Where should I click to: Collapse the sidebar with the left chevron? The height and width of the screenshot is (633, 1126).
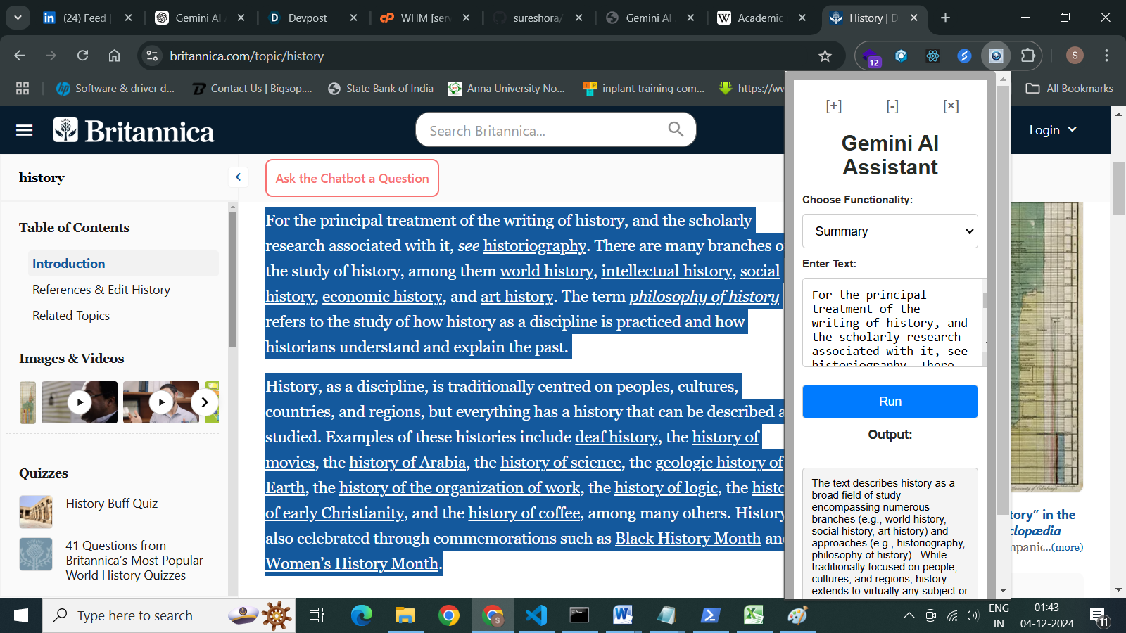(x=238, y=177)
